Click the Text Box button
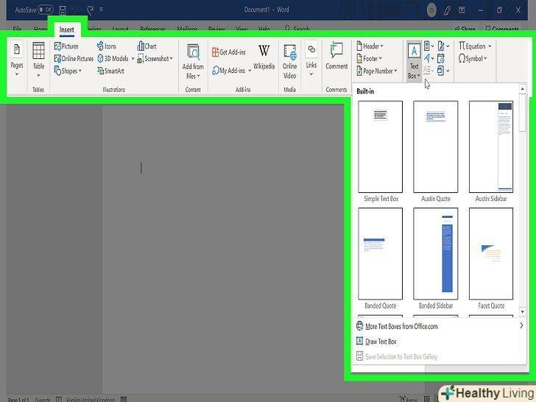The width and height of the screenshot is (536, 402). point(414,61)
